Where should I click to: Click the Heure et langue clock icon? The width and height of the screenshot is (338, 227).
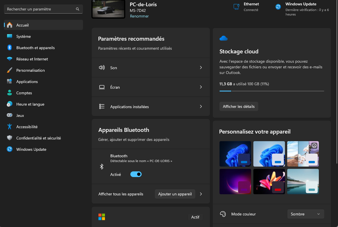click(x=10, y=104)
